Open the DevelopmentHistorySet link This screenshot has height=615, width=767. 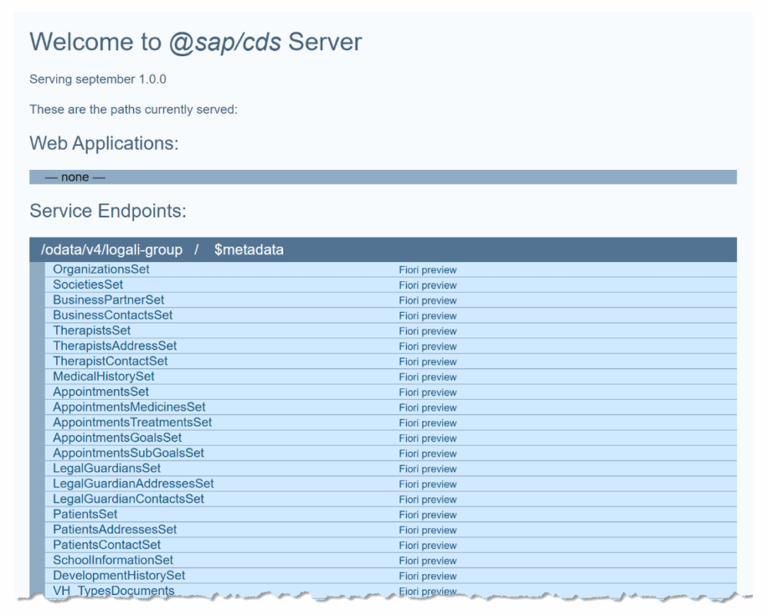pyautogui.click(x=119, y=575)
